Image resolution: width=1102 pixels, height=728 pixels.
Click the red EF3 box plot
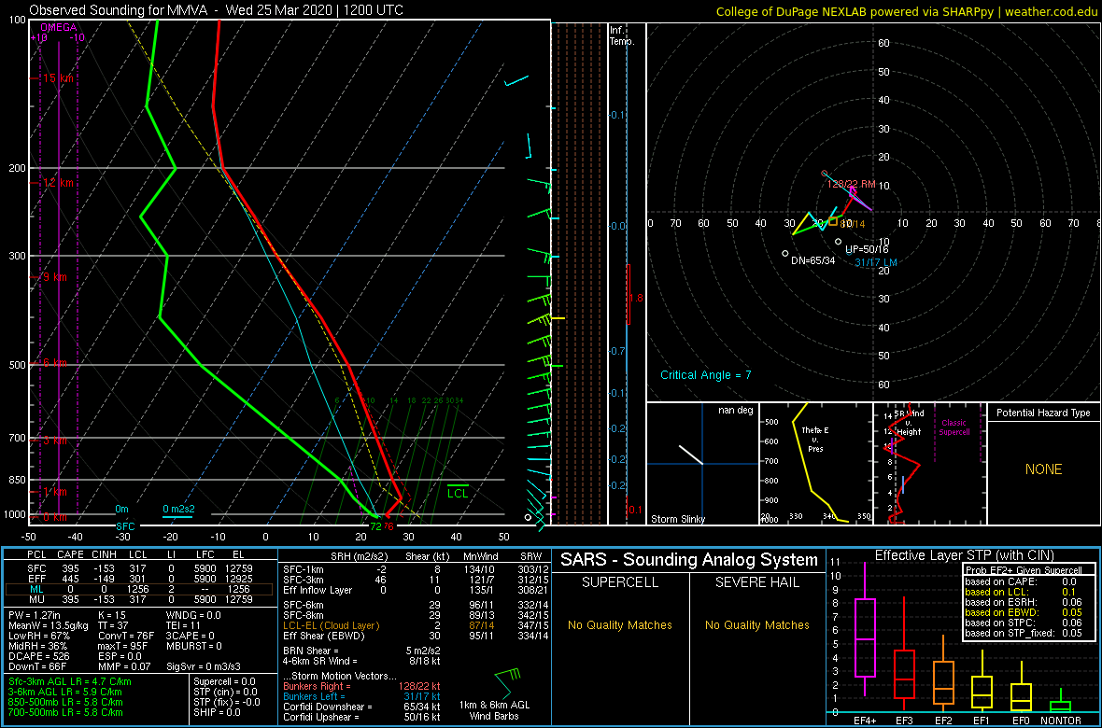903,653
